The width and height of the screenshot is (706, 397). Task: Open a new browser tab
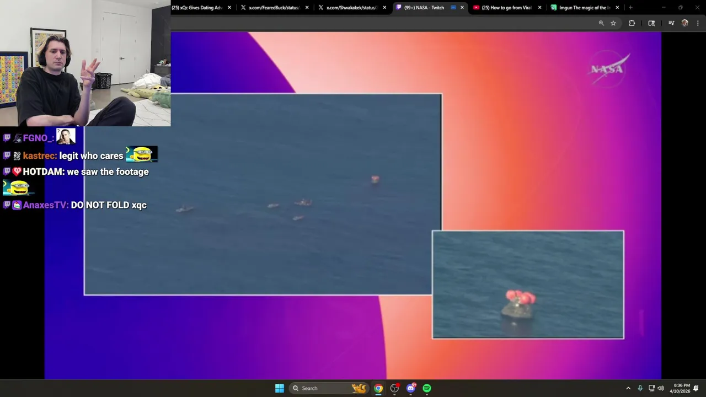click(630, 8)
